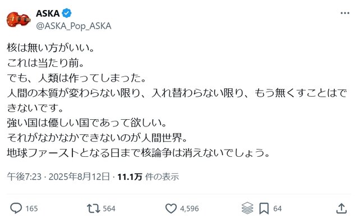Click the 564 reposts count
The height and width of the screenshot is (217, 359).
(x=109, y=209)
